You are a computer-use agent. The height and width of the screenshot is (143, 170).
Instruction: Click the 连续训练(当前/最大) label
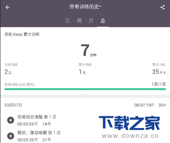(19, 84)
